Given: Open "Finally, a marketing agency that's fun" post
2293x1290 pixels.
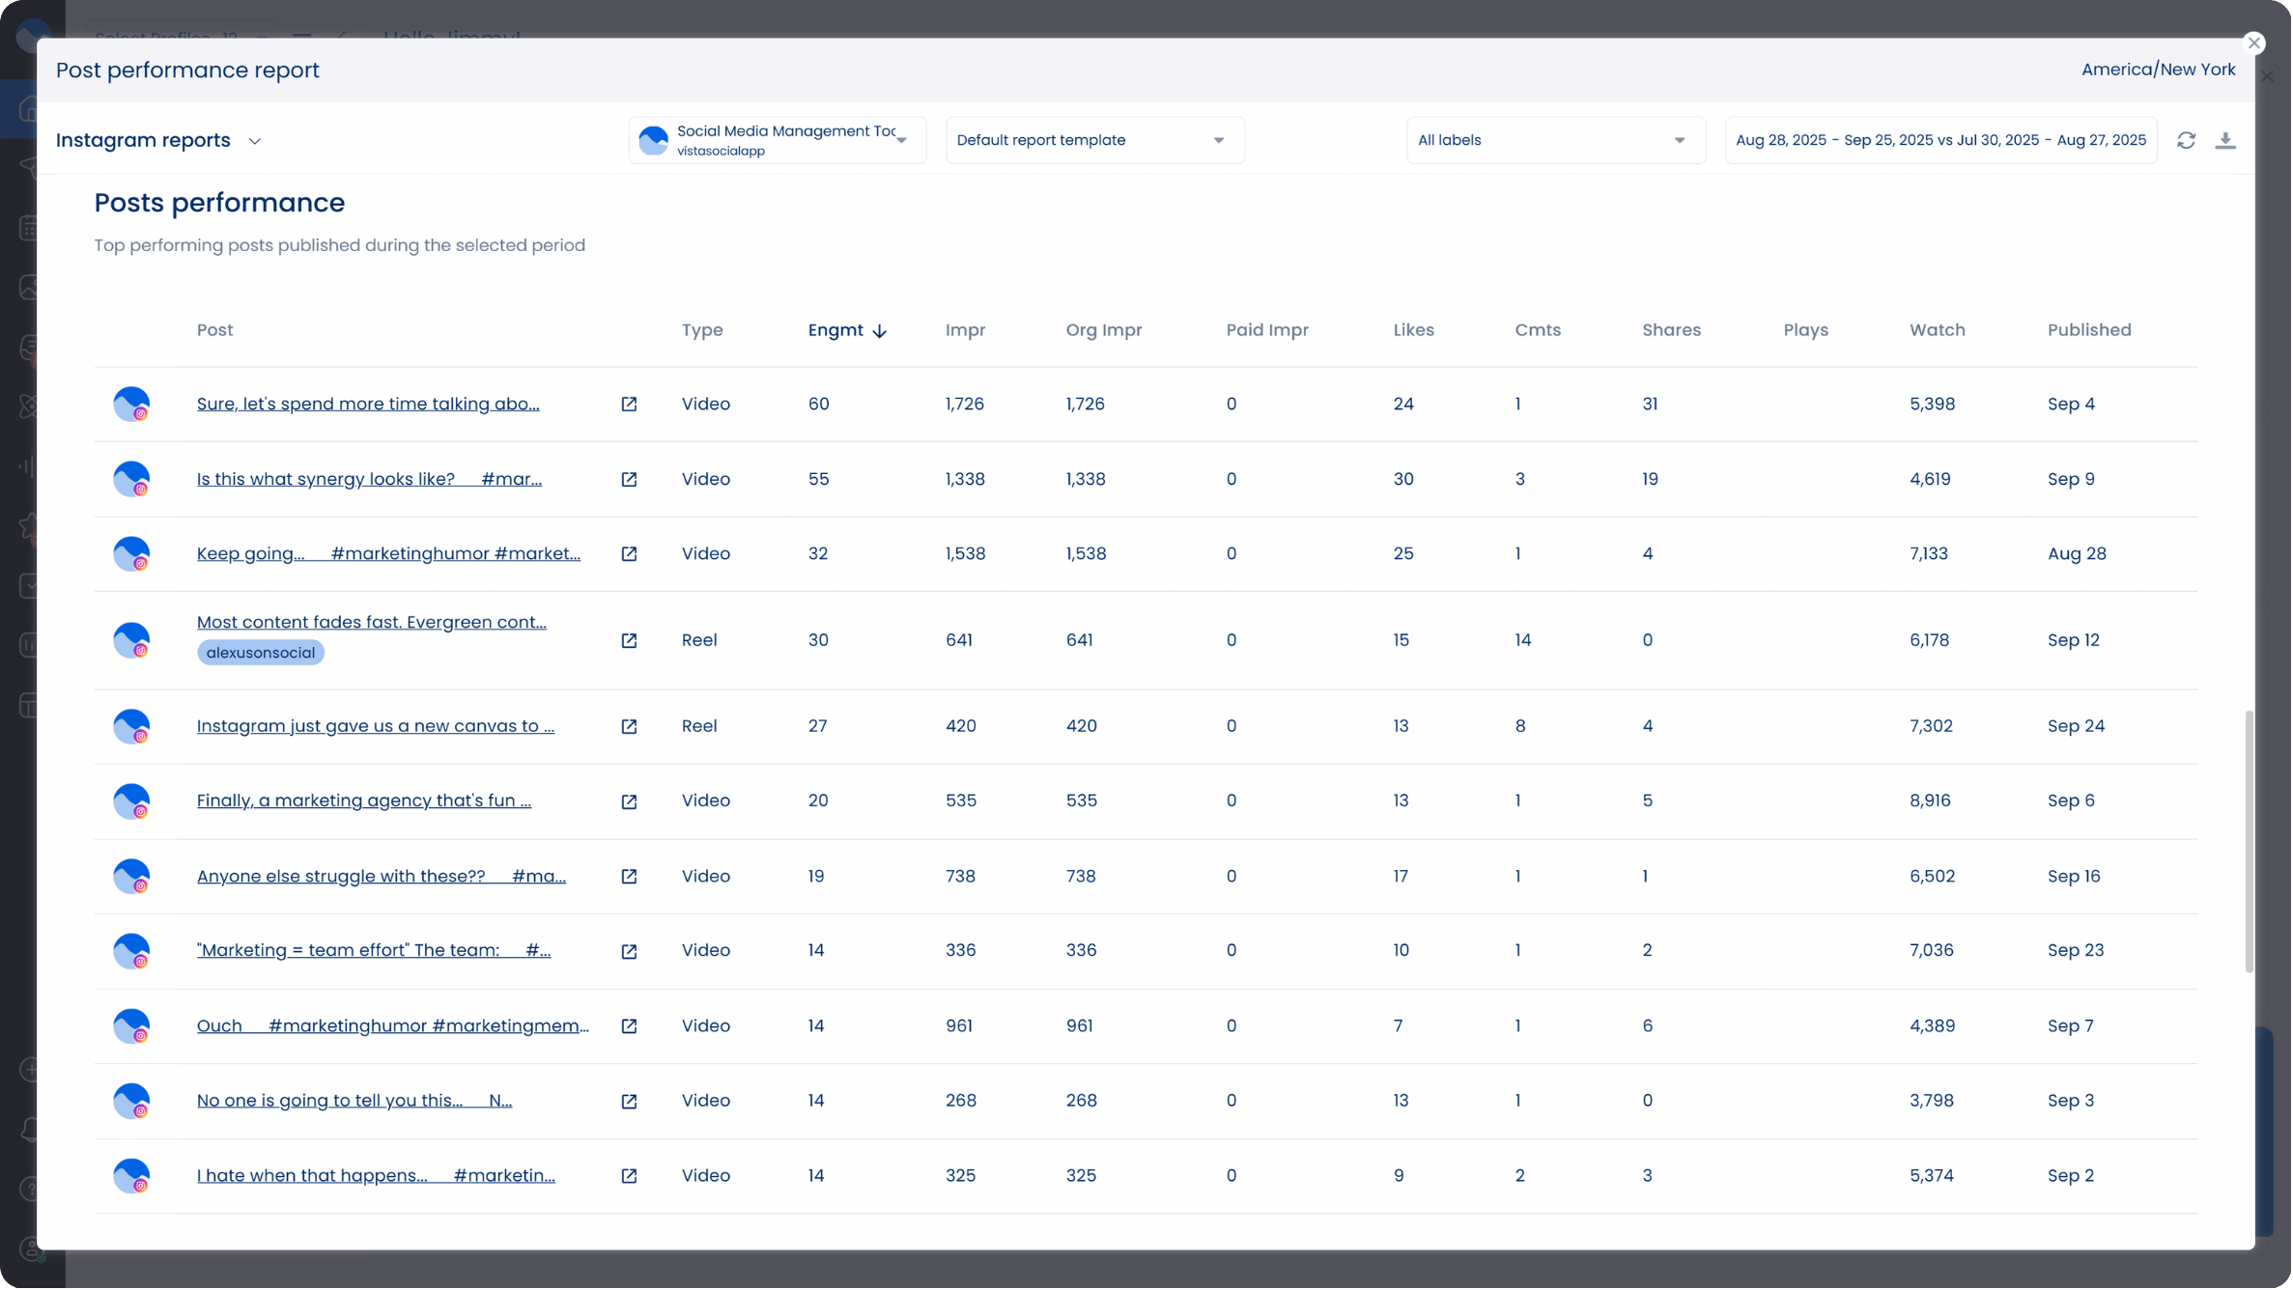Looking at the screenshot, I should [363, 800].
